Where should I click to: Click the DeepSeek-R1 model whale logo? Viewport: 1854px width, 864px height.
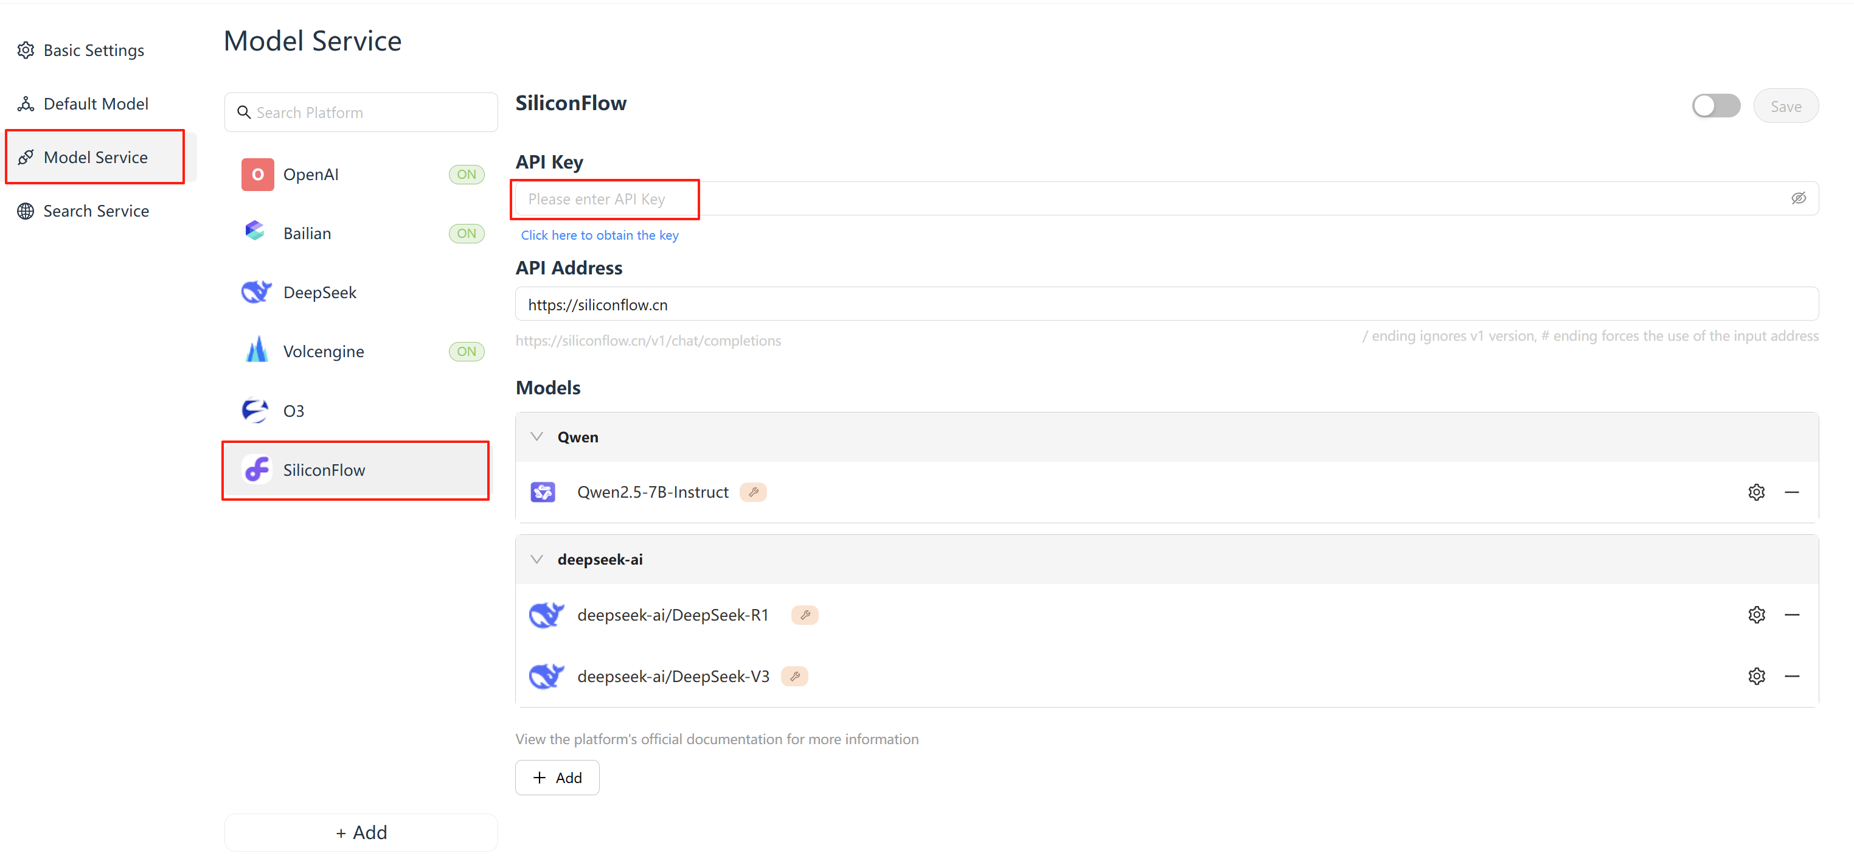point(546,615)
